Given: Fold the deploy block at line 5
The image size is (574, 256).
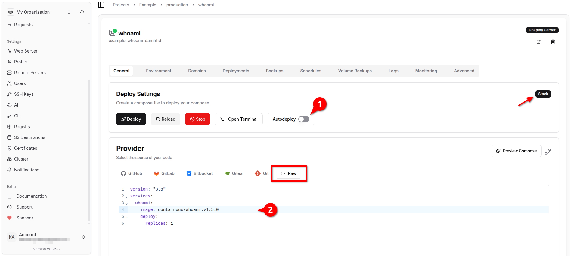Looking at the screenshot, I should (126, 217).
